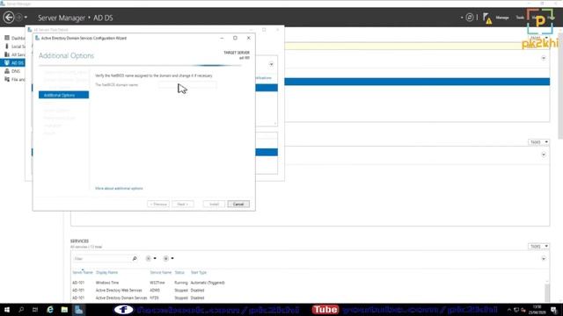Screen dimensions: 563x316
Task: Click Server Manager taskbar icon
Action: pyautogui.click(x=78, y=310)
